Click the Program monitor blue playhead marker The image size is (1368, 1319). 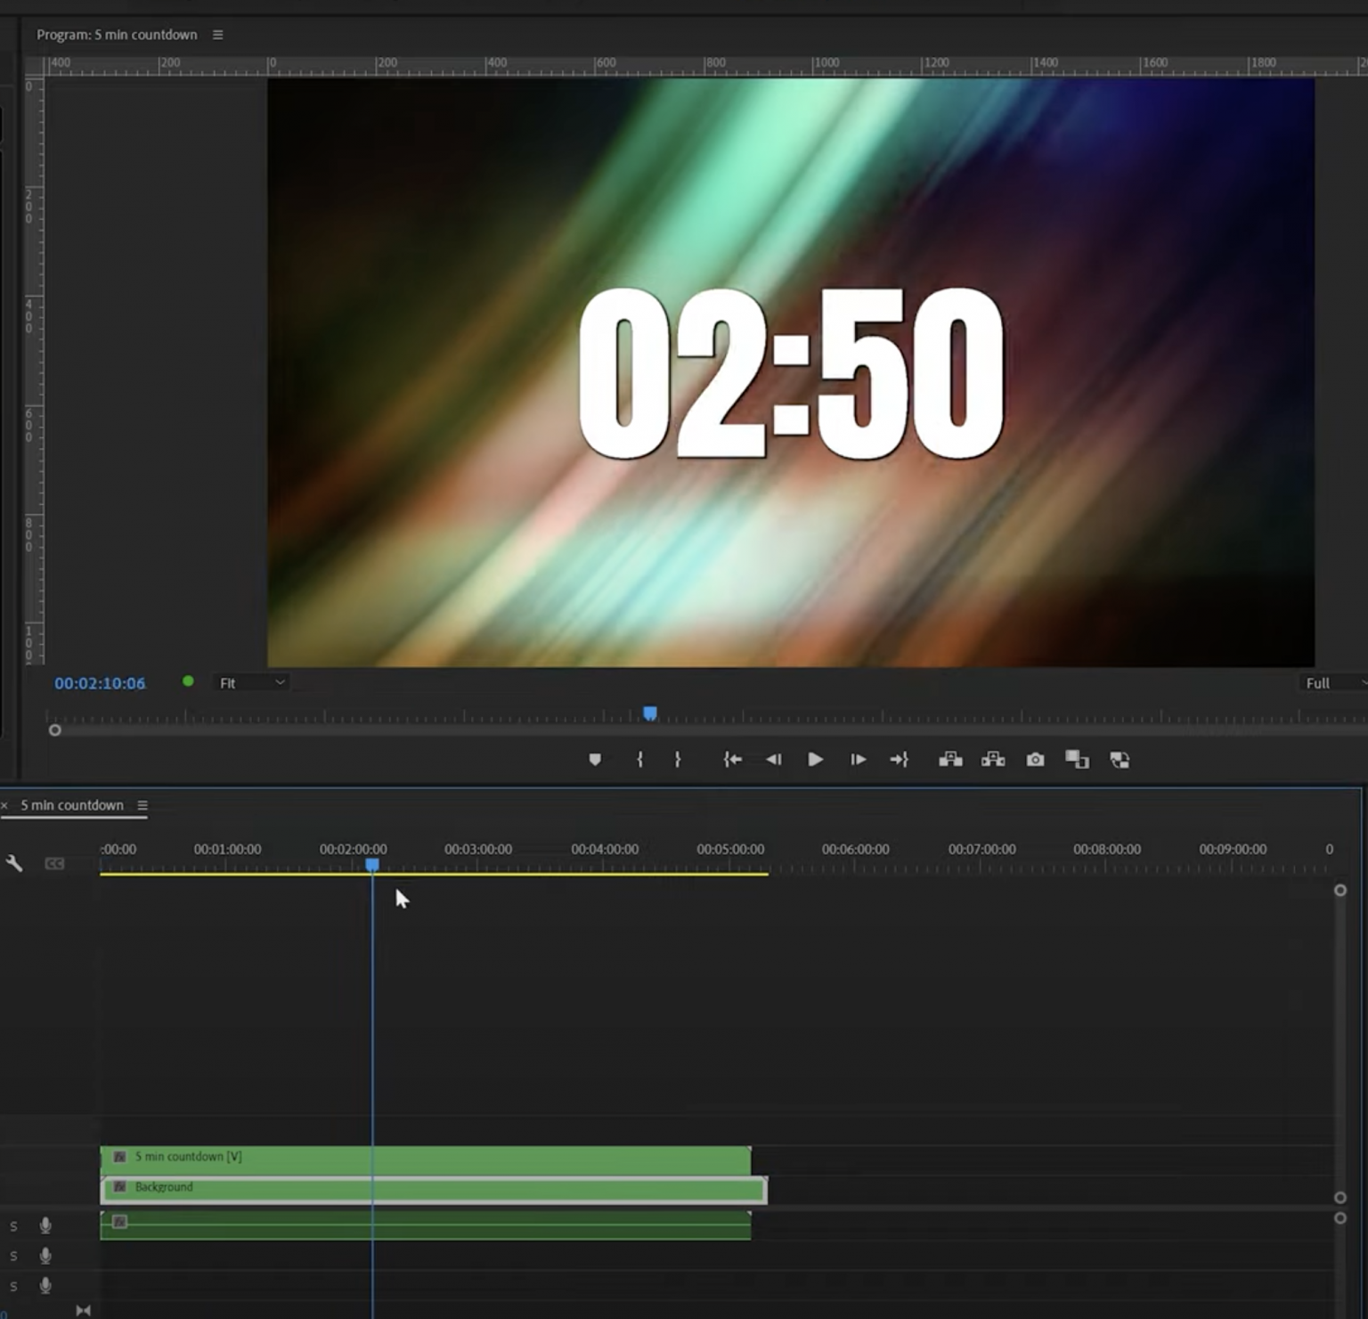click(650, 713)
